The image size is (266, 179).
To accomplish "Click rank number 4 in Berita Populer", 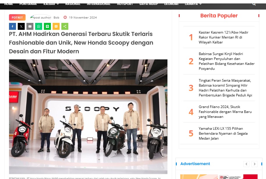I will tap(191, 112).
